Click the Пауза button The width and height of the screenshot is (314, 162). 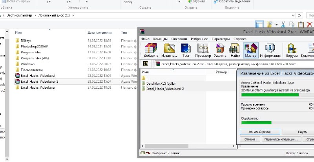click(x=298, y=132)
